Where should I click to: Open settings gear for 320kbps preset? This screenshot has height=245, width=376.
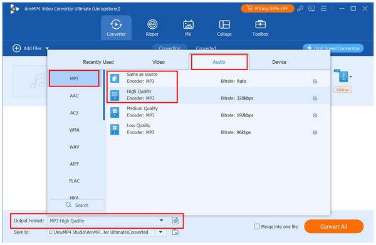click(315, 98)
